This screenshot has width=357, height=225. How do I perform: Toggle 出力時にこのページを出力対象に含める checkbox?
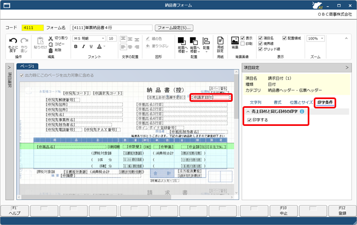click(x=22, y=76)
